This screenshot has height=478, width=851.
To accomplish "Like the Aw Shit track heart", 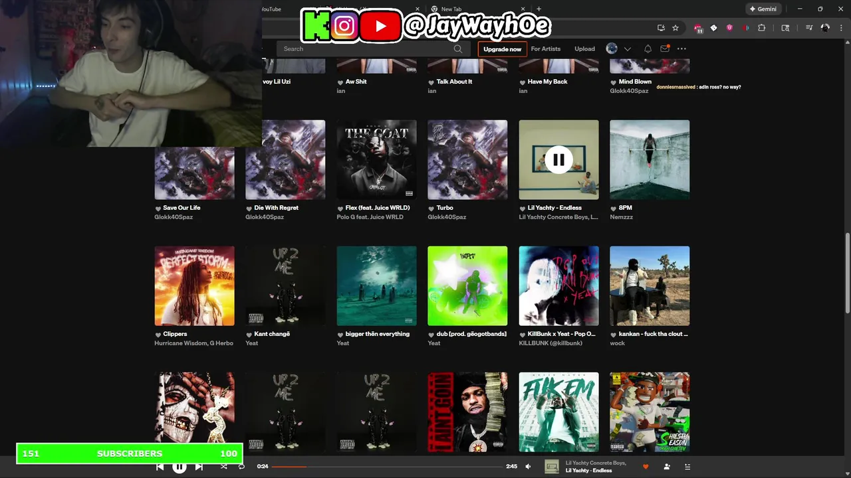I will click(340, 82).
